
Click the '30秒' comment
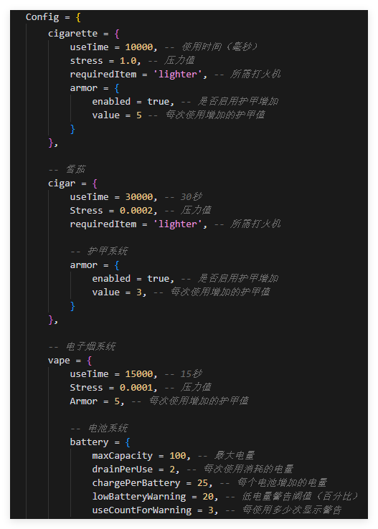(191, 196)
